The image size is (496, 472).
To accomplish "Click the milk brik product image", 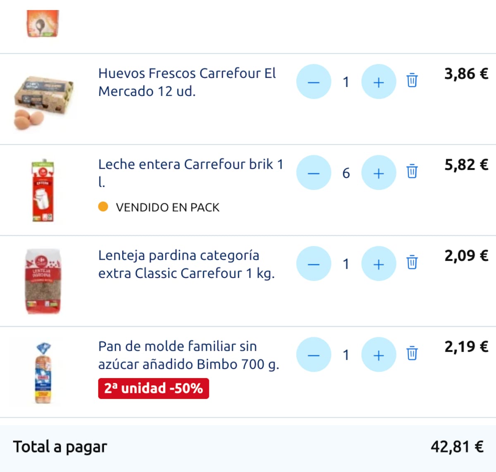I will coord(43,188).
